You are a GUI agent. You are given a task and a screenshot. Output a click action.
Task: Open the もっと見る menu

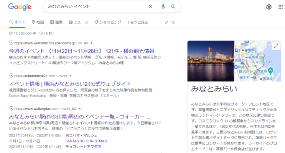(138, 22)
